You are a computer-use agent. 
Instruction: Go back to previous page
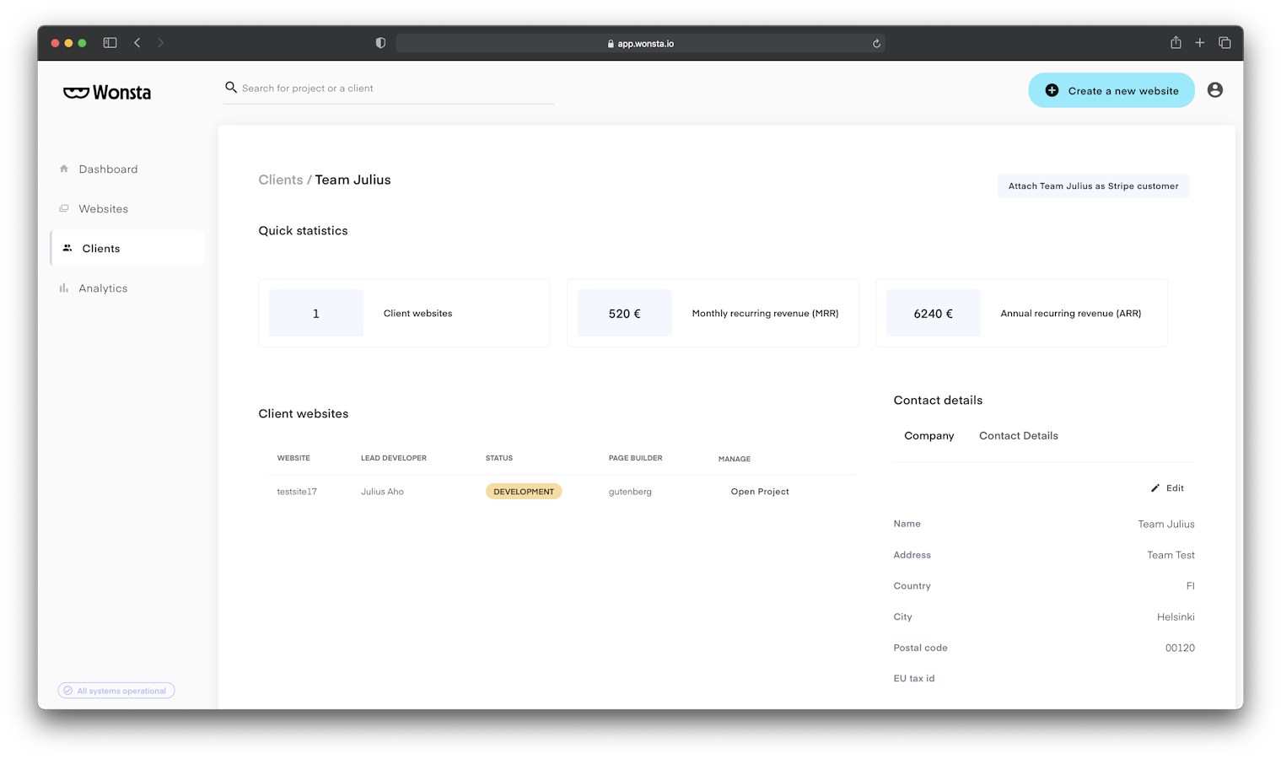(x=137, y=43)
